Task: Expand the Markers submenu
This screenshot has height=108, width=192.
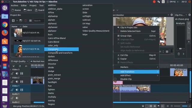Action: point(136,67)
